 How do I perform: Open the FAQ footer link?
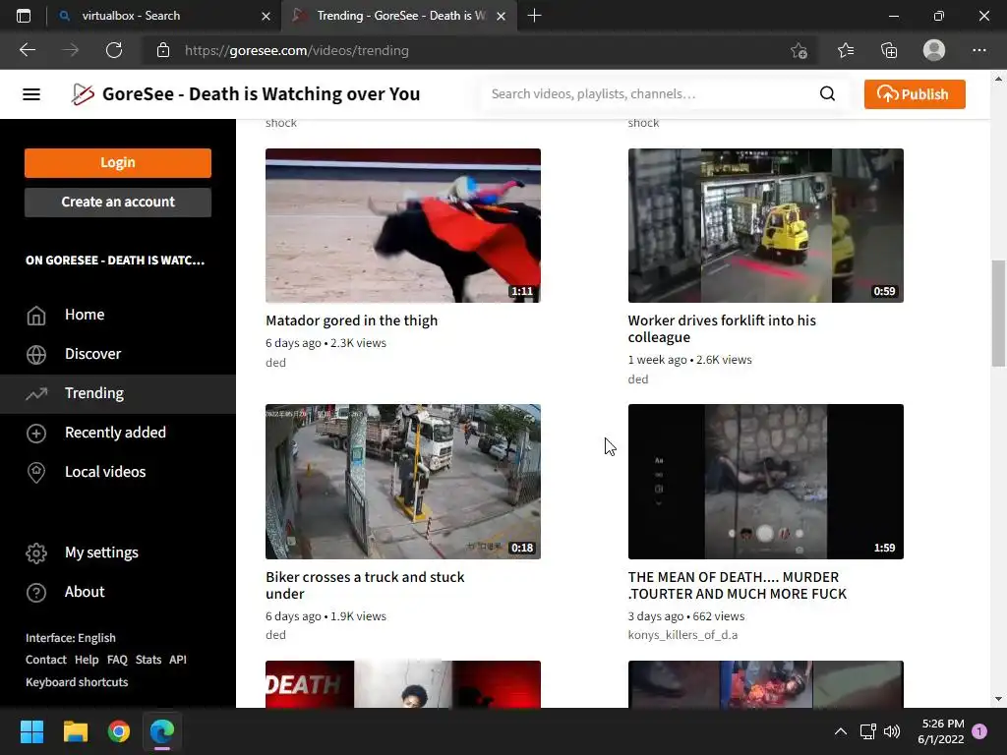click(x=118, y=660)
